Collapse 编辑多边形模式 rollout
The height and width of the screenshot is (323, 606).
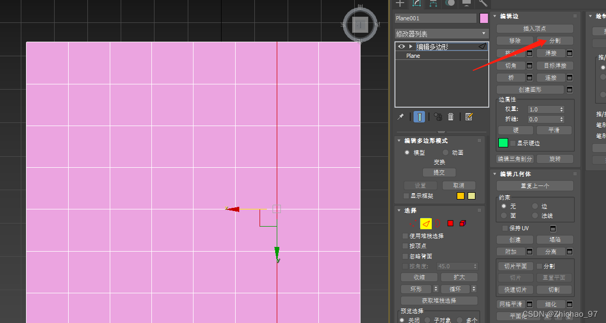399,141
